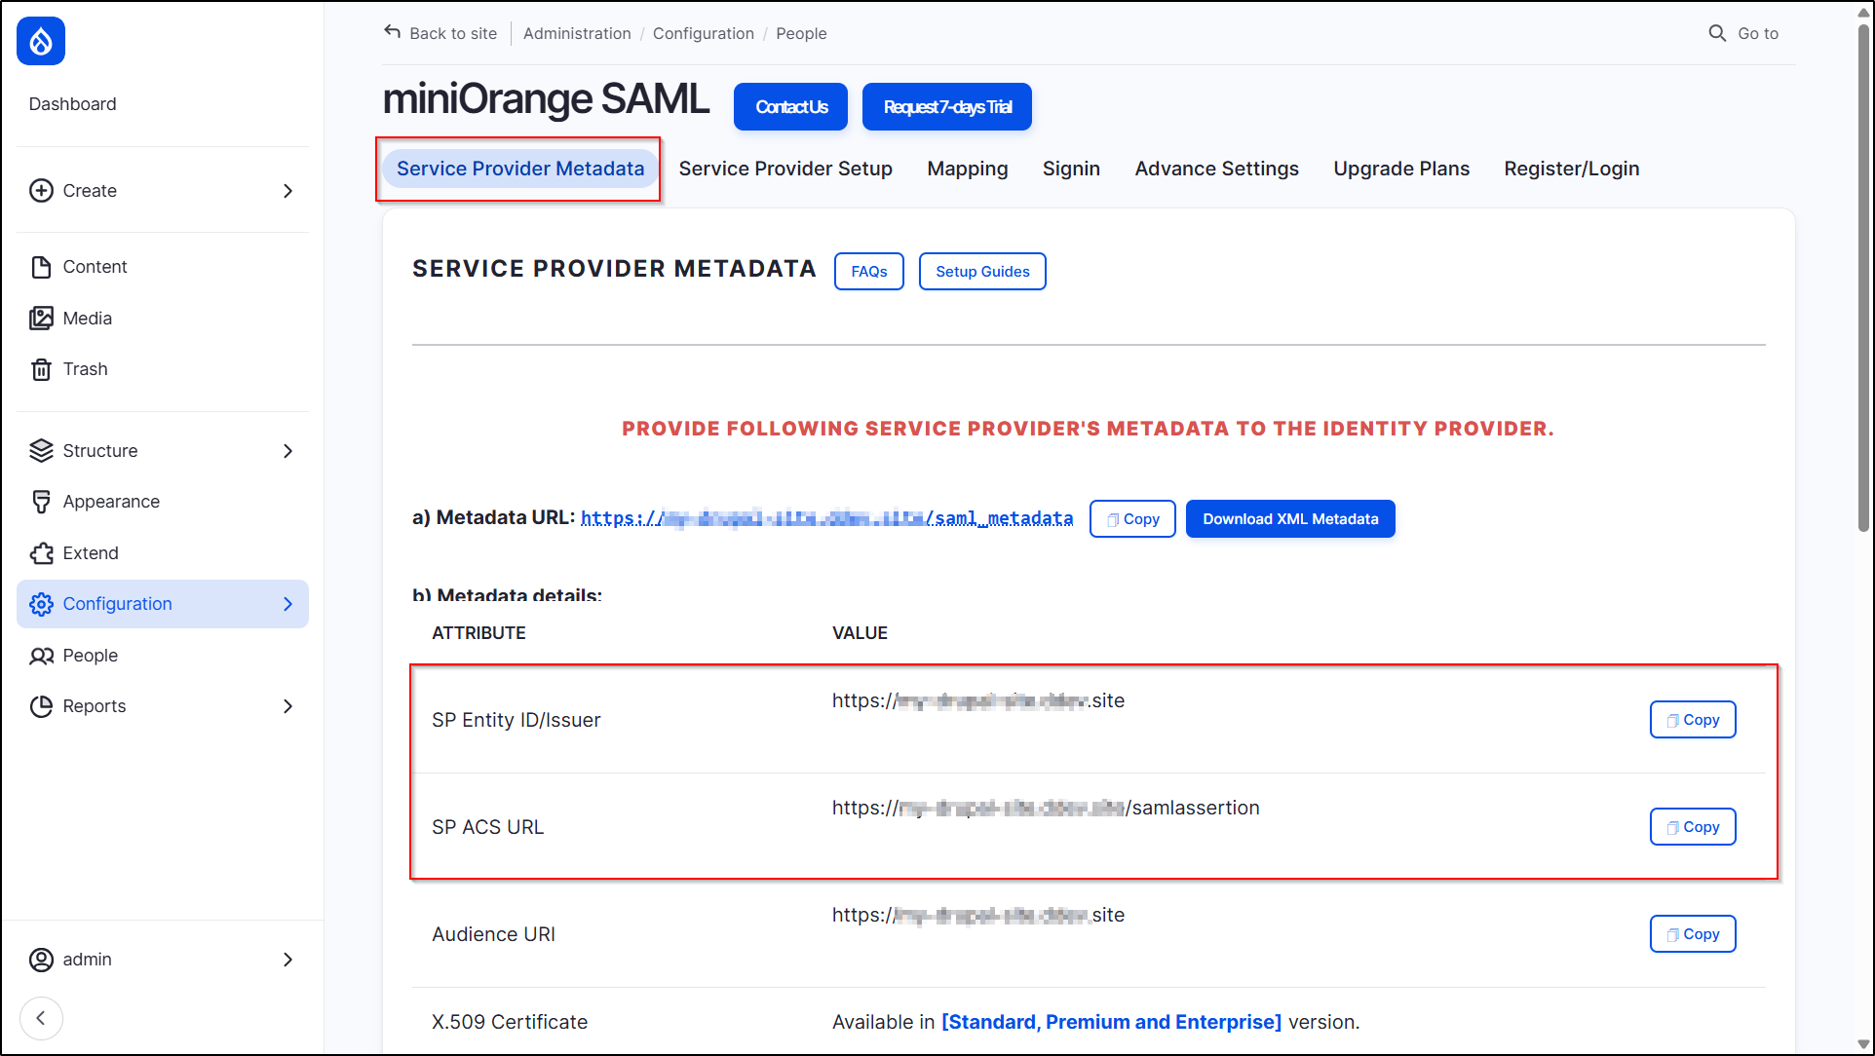Switch to the Service Provider Setup tab
This screenshot has width=1875, height=1056.
(x=785, y=168)
